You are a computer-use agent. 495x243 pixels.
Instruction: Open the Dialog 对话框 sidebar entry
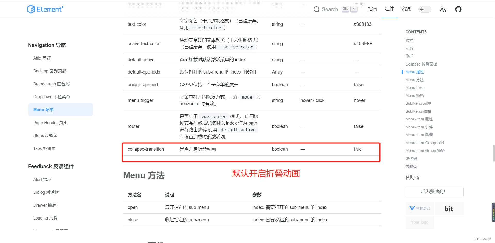click(x=46, y=192)
